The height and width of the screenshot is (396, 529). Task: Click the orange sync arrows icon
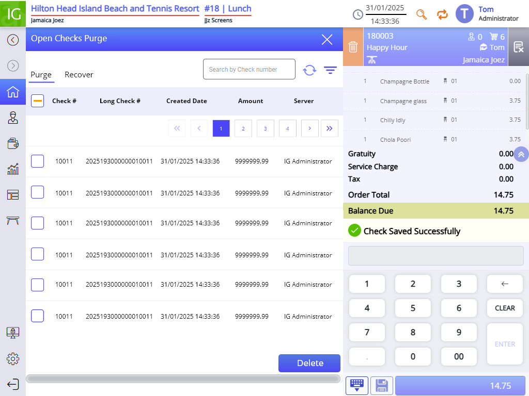tap(442, 14)
